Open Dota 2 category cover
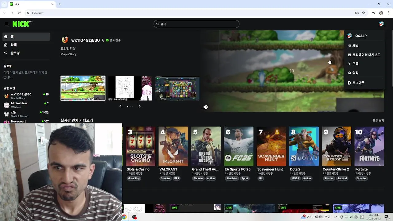Image resolution: width=393 pixels, height=221 pixels. pyautogui.click(x=304, y=146)
